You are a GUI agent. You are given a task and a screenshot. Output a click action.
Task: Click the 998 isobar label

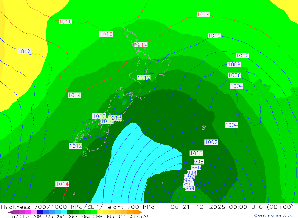tap(199, 162)
